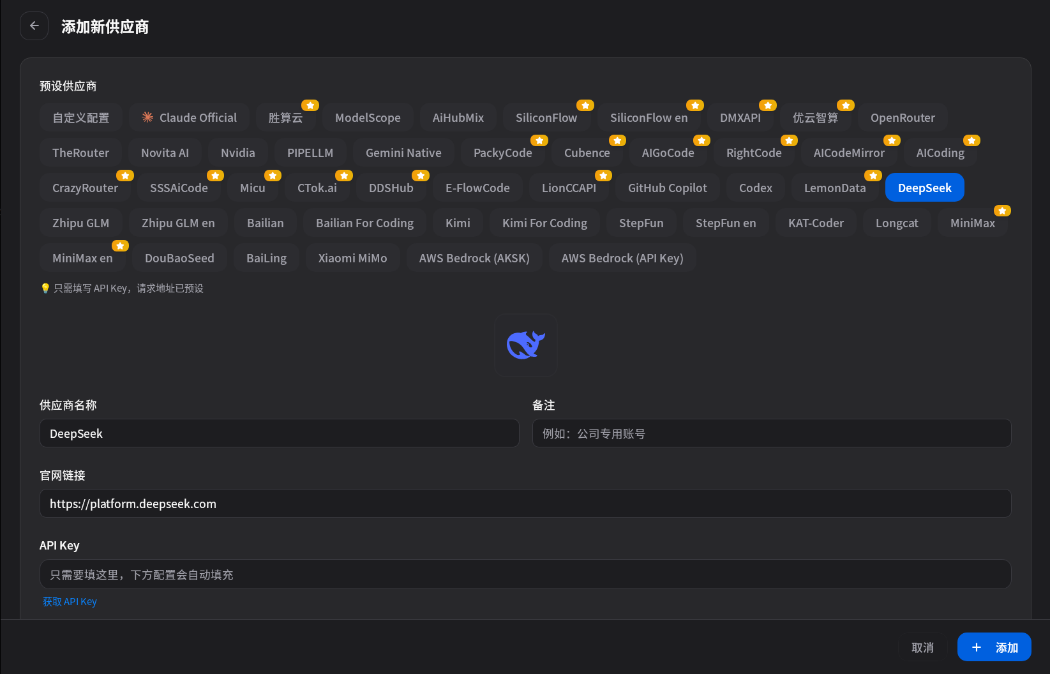Select the Claude Official preset
Image resolution: width=1050 pixels, height=674 pixels.
(189, 117)
